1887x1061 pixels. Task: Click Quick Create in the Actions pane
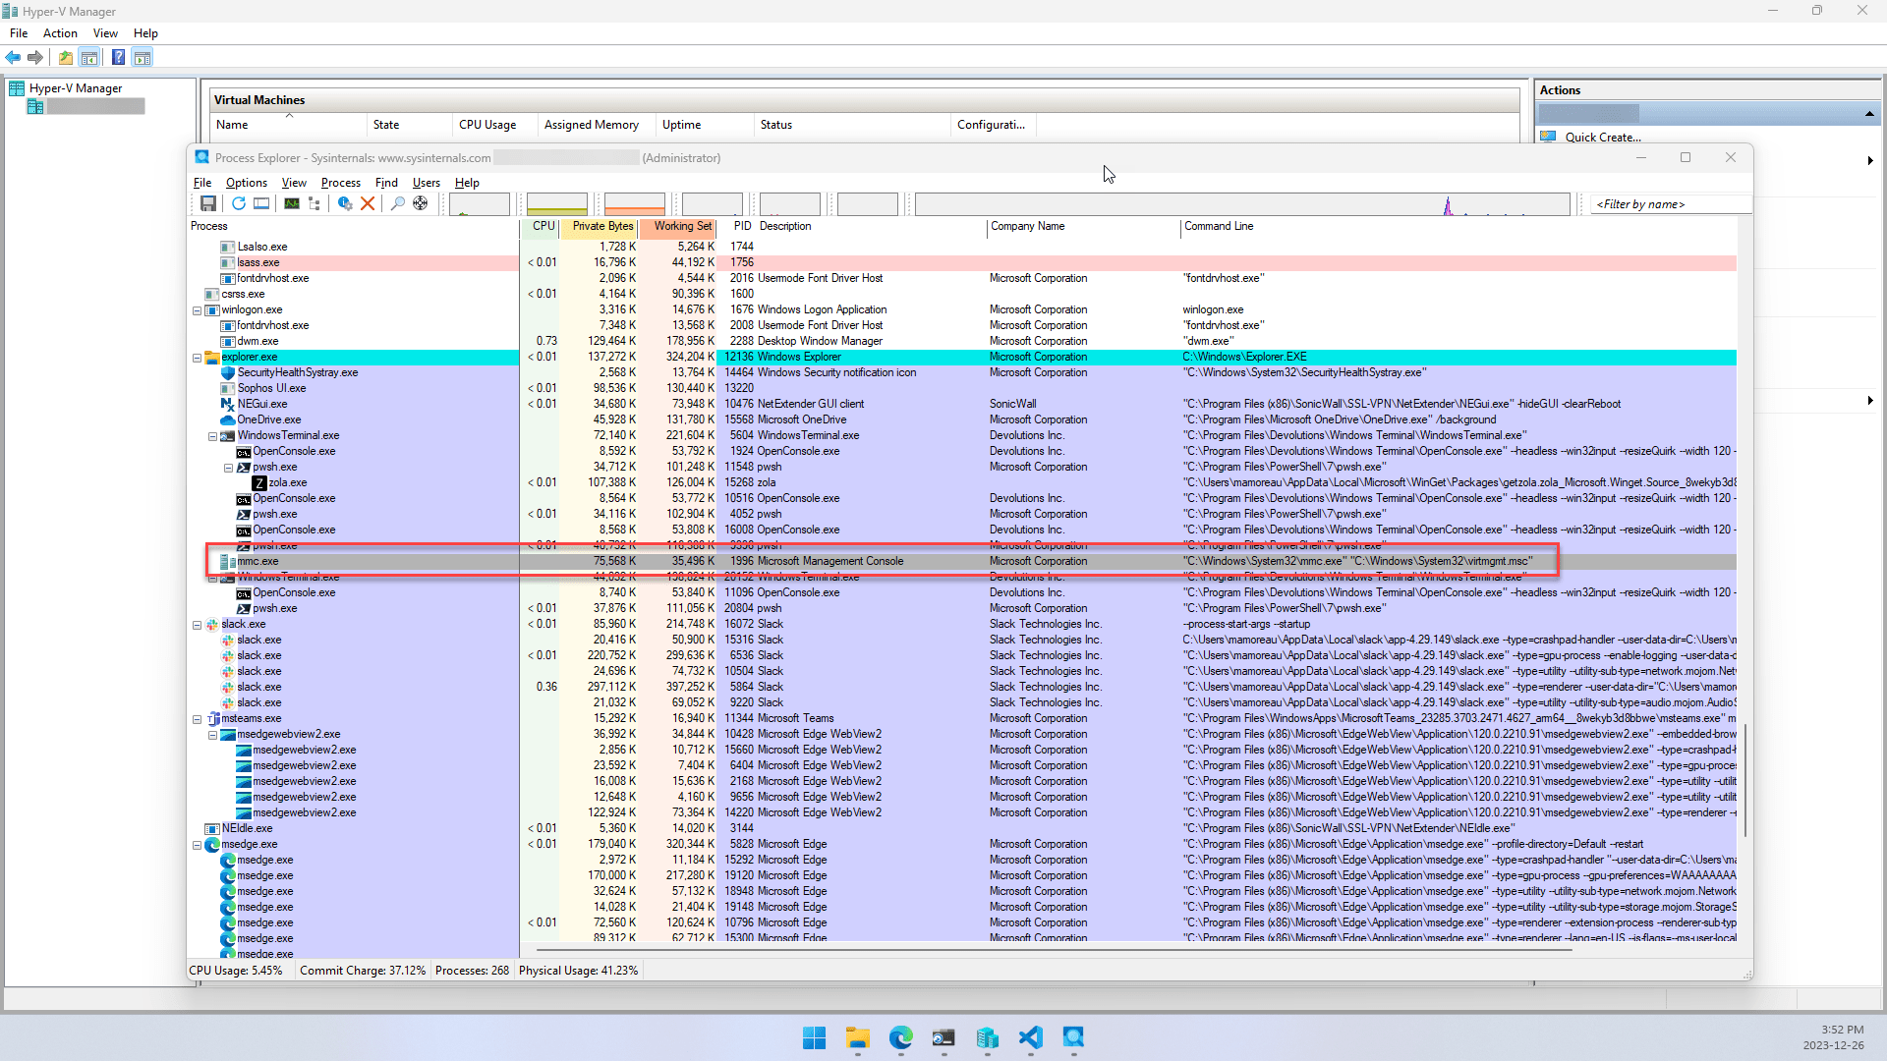[1604, 137]
